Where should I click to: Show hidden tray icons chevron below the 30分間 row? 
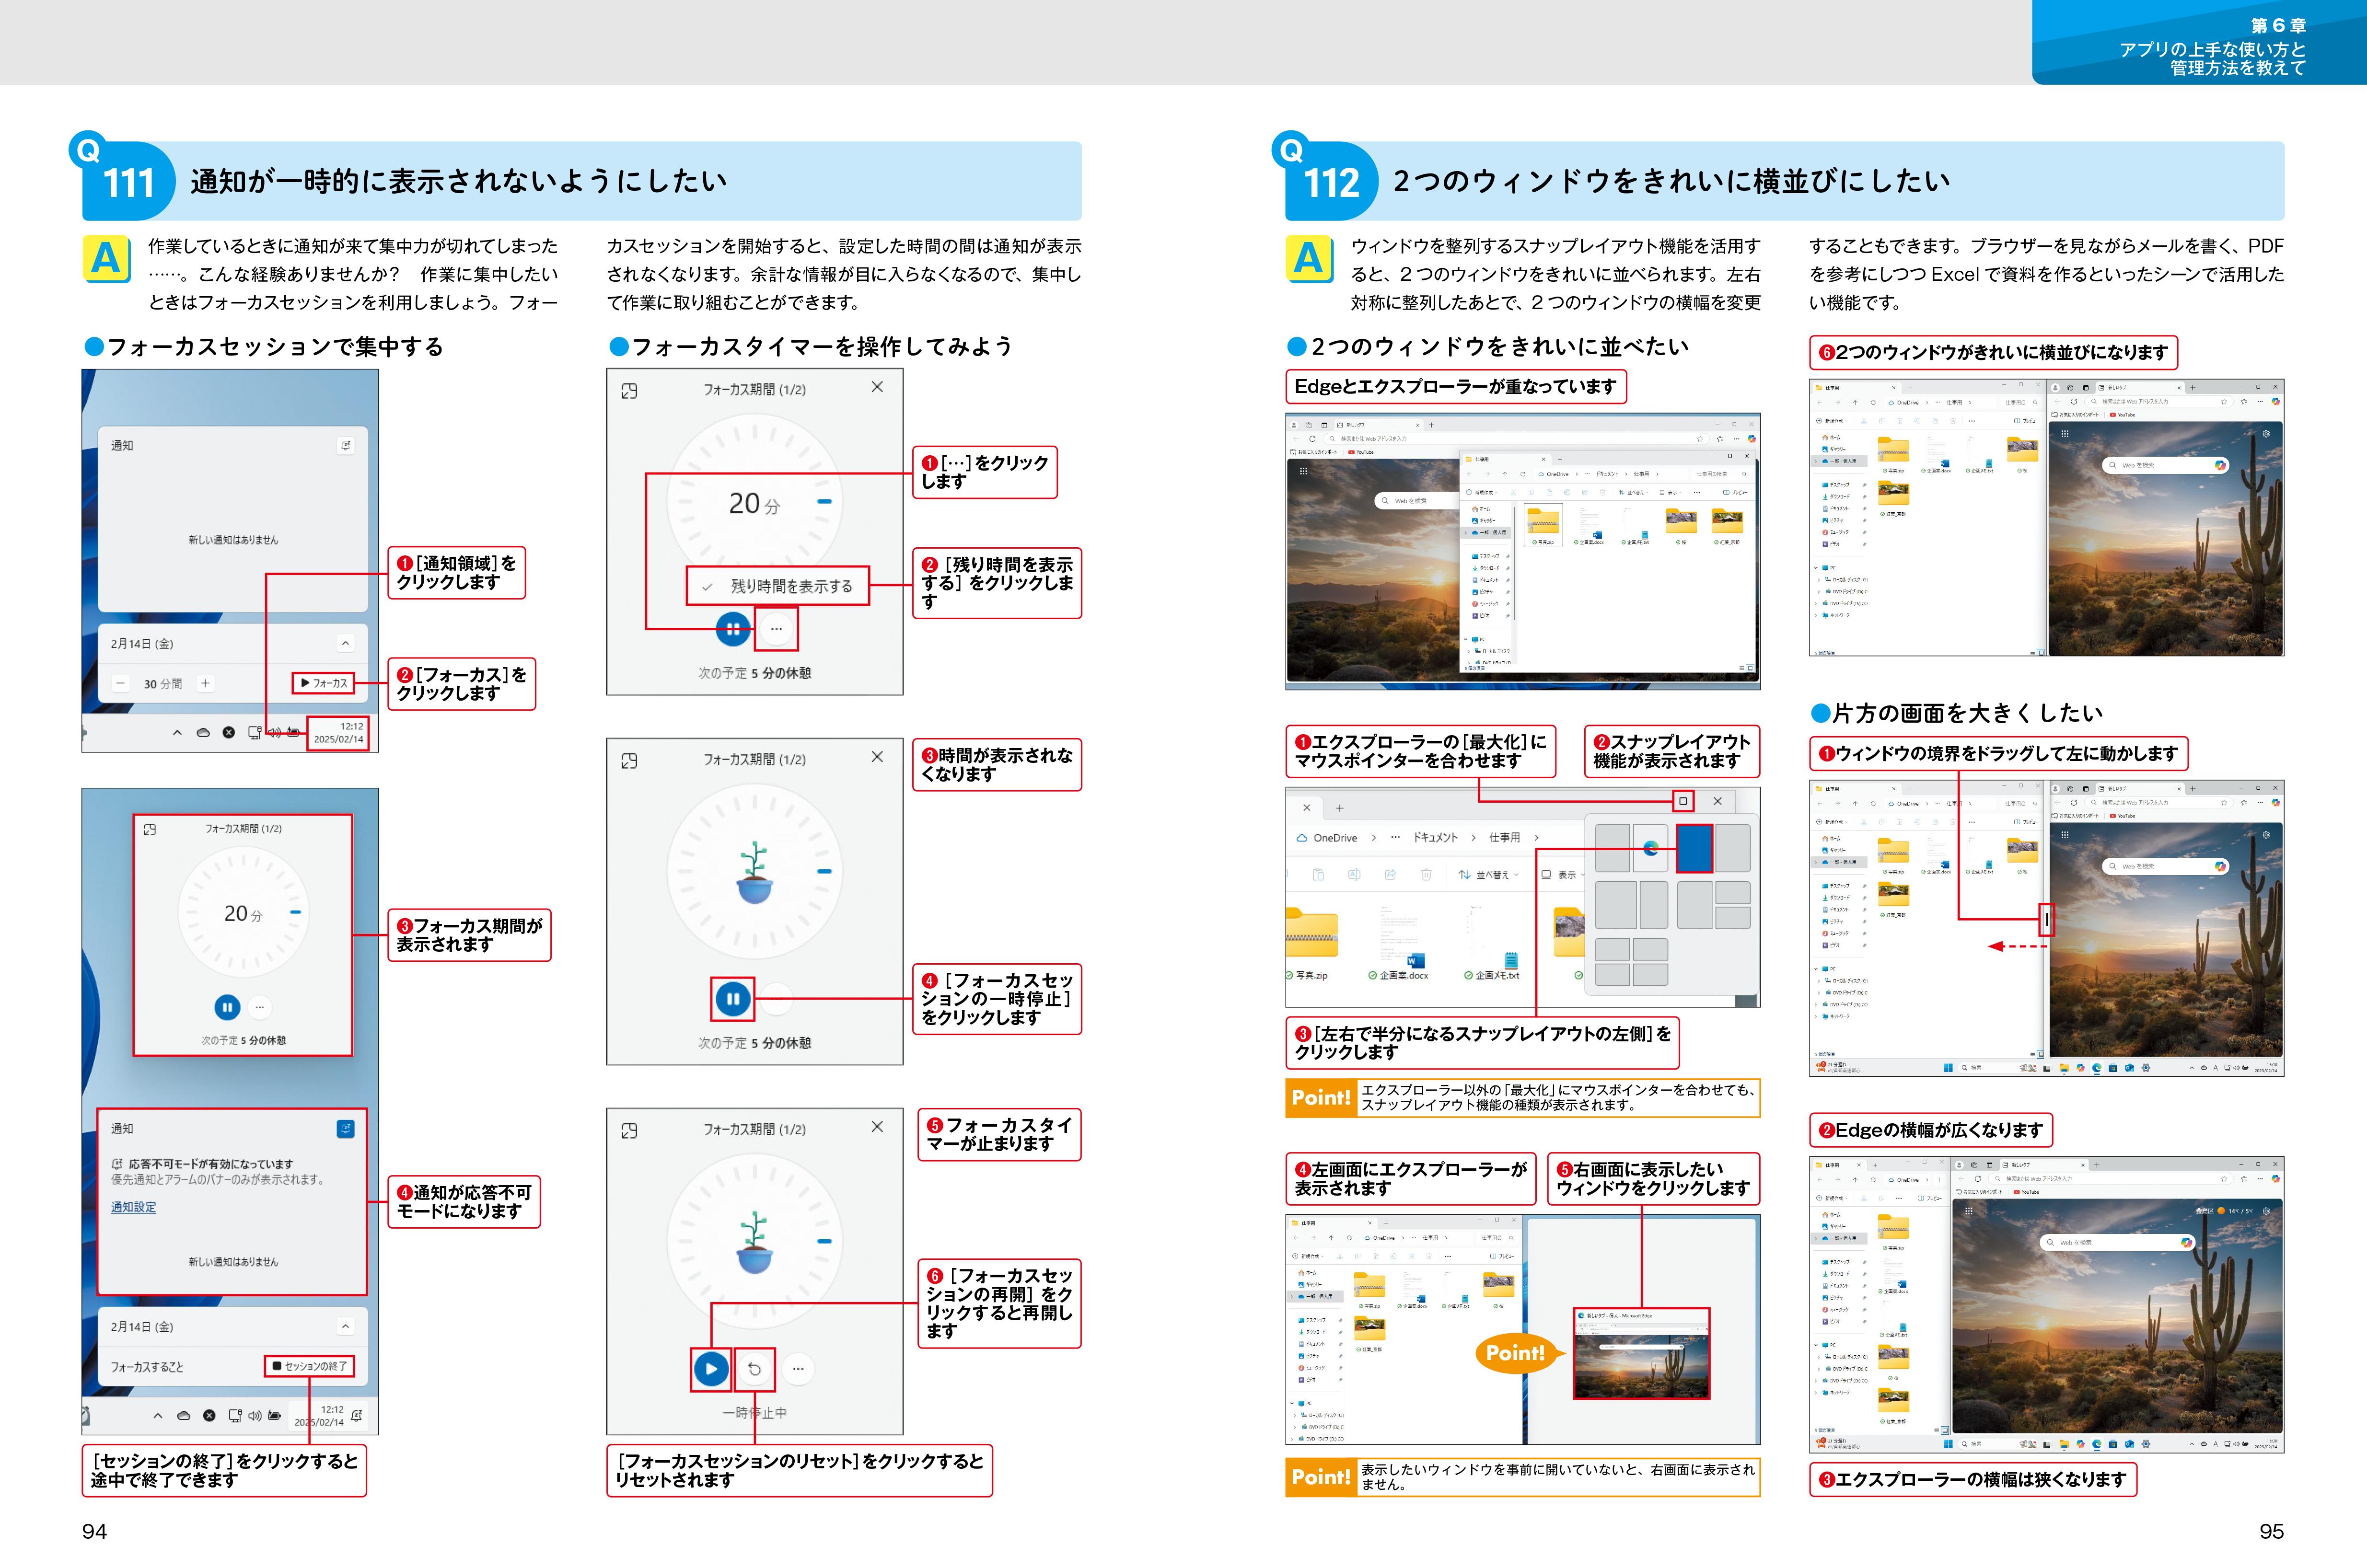pyautogui.click(x=177, y=733)
